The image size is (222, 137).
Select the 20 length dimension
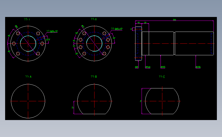(x=145, y=23)
